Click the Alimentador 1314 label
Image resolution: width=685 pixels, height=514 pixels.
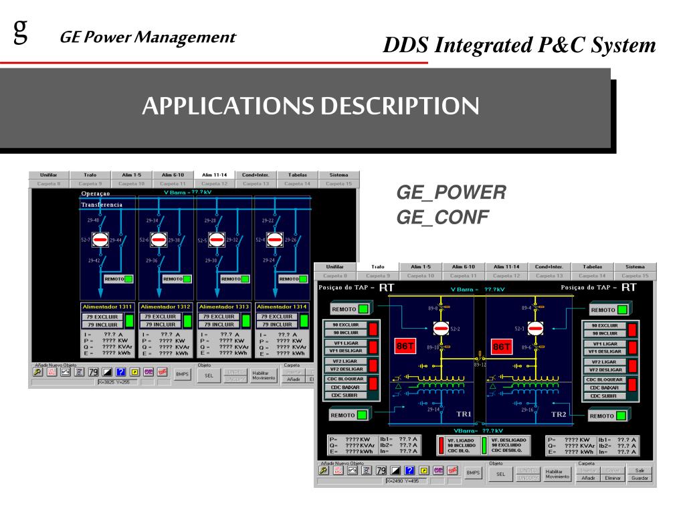point(282,307)
